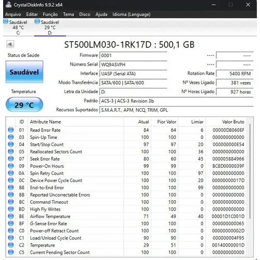Click the Firmware field showing 0001

click(133, 56)
